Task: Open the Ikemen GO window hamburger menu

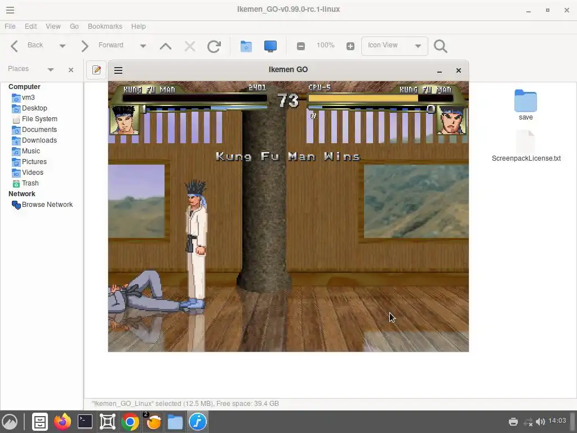Action: tap(118, 70)
